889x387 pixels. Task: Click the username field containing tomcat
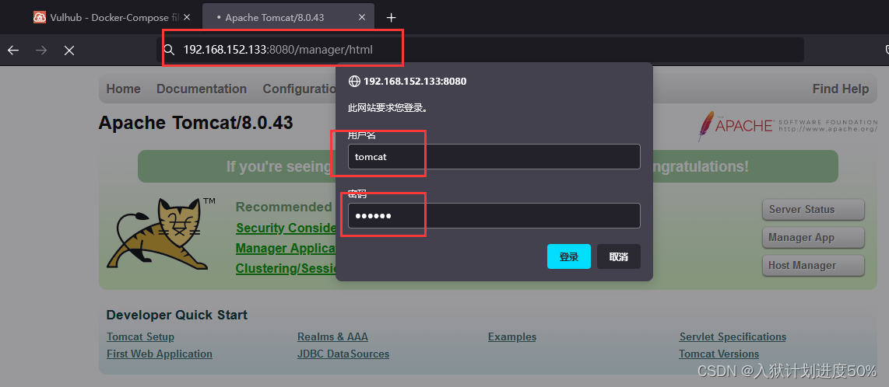click(494, 157)
